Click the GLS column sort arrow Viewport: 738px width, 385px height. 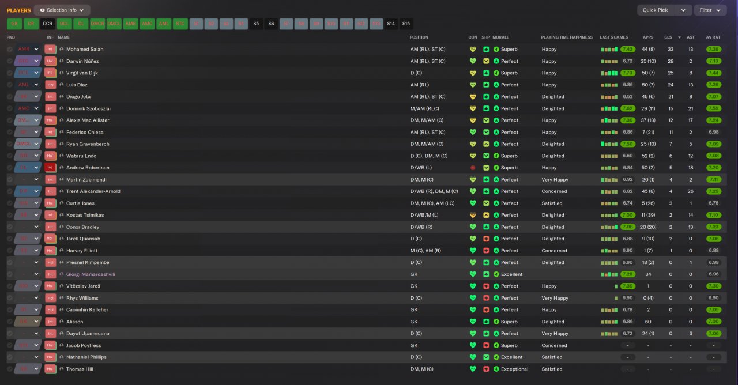[679, 37]
